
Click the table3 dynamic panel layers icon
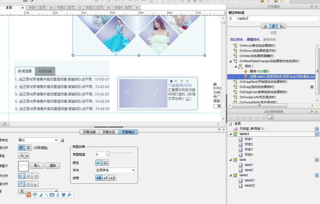(x=235, y=134)
